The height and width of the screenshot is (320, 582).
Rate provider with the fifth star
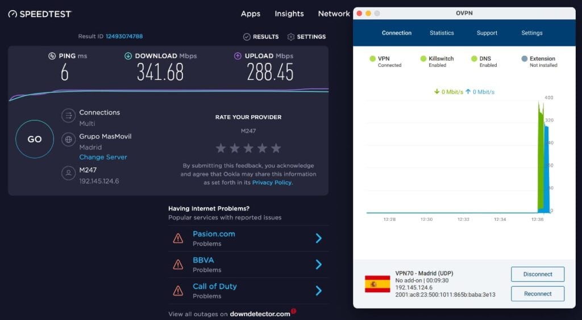pyautogui.click(x=276, y=148)
